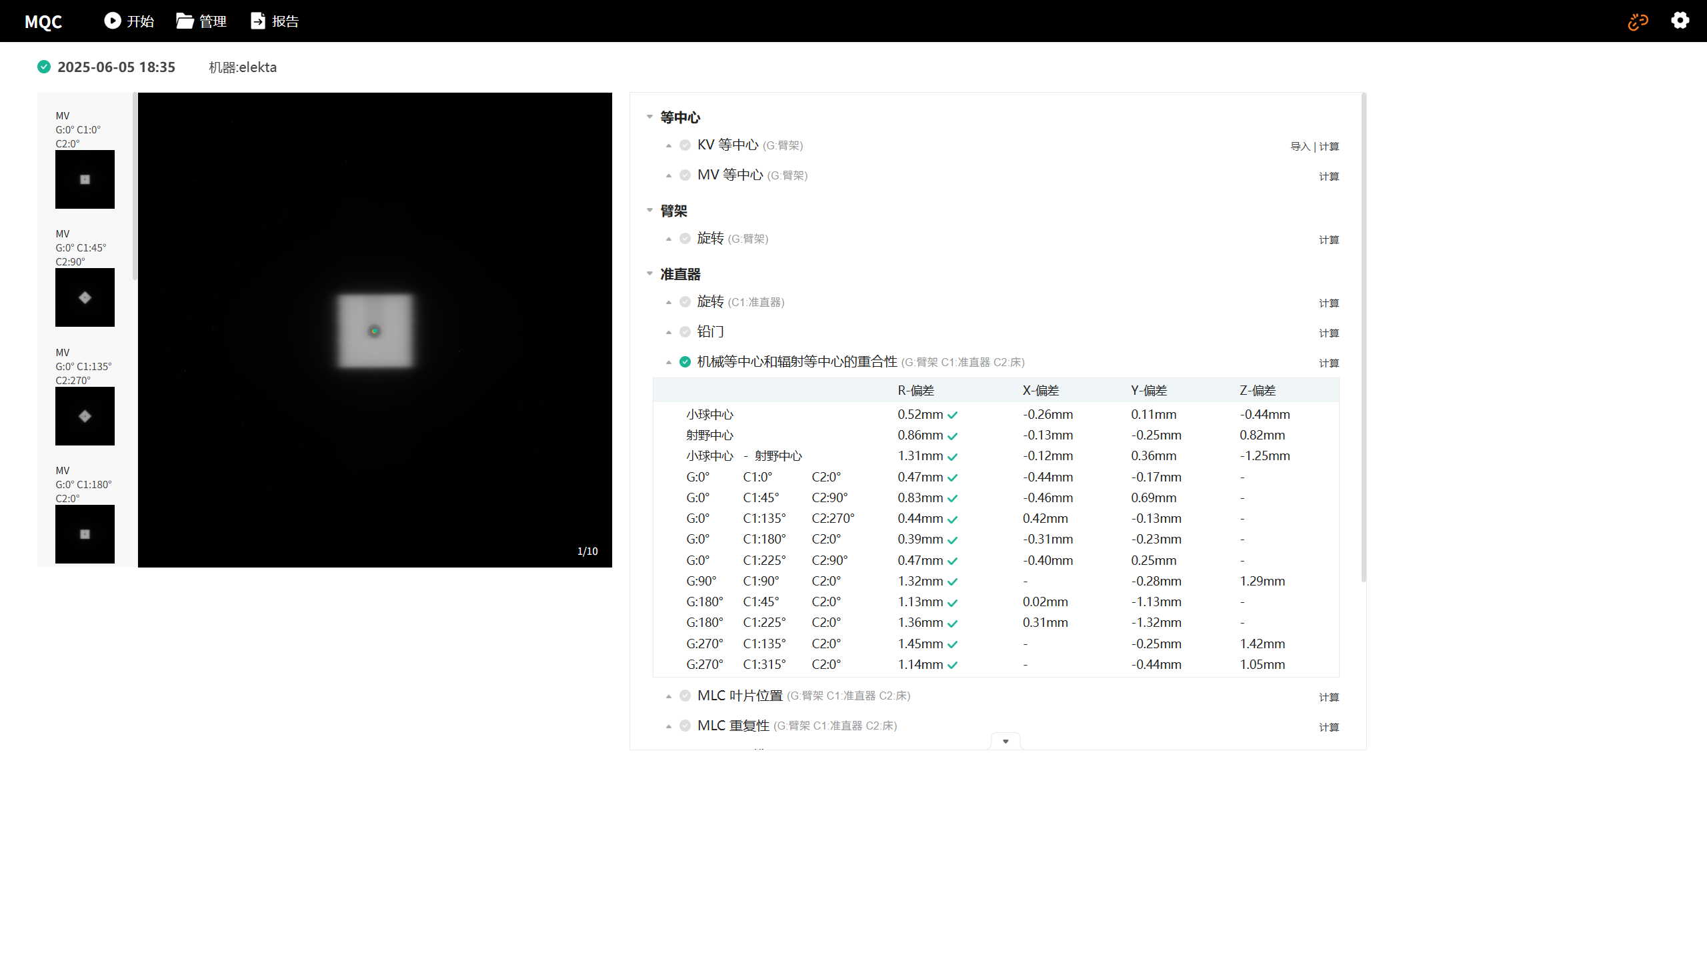Viewport: 1707px width, 971px height.
Task: Open the 开始 menu item
Action: click(129, 21)
